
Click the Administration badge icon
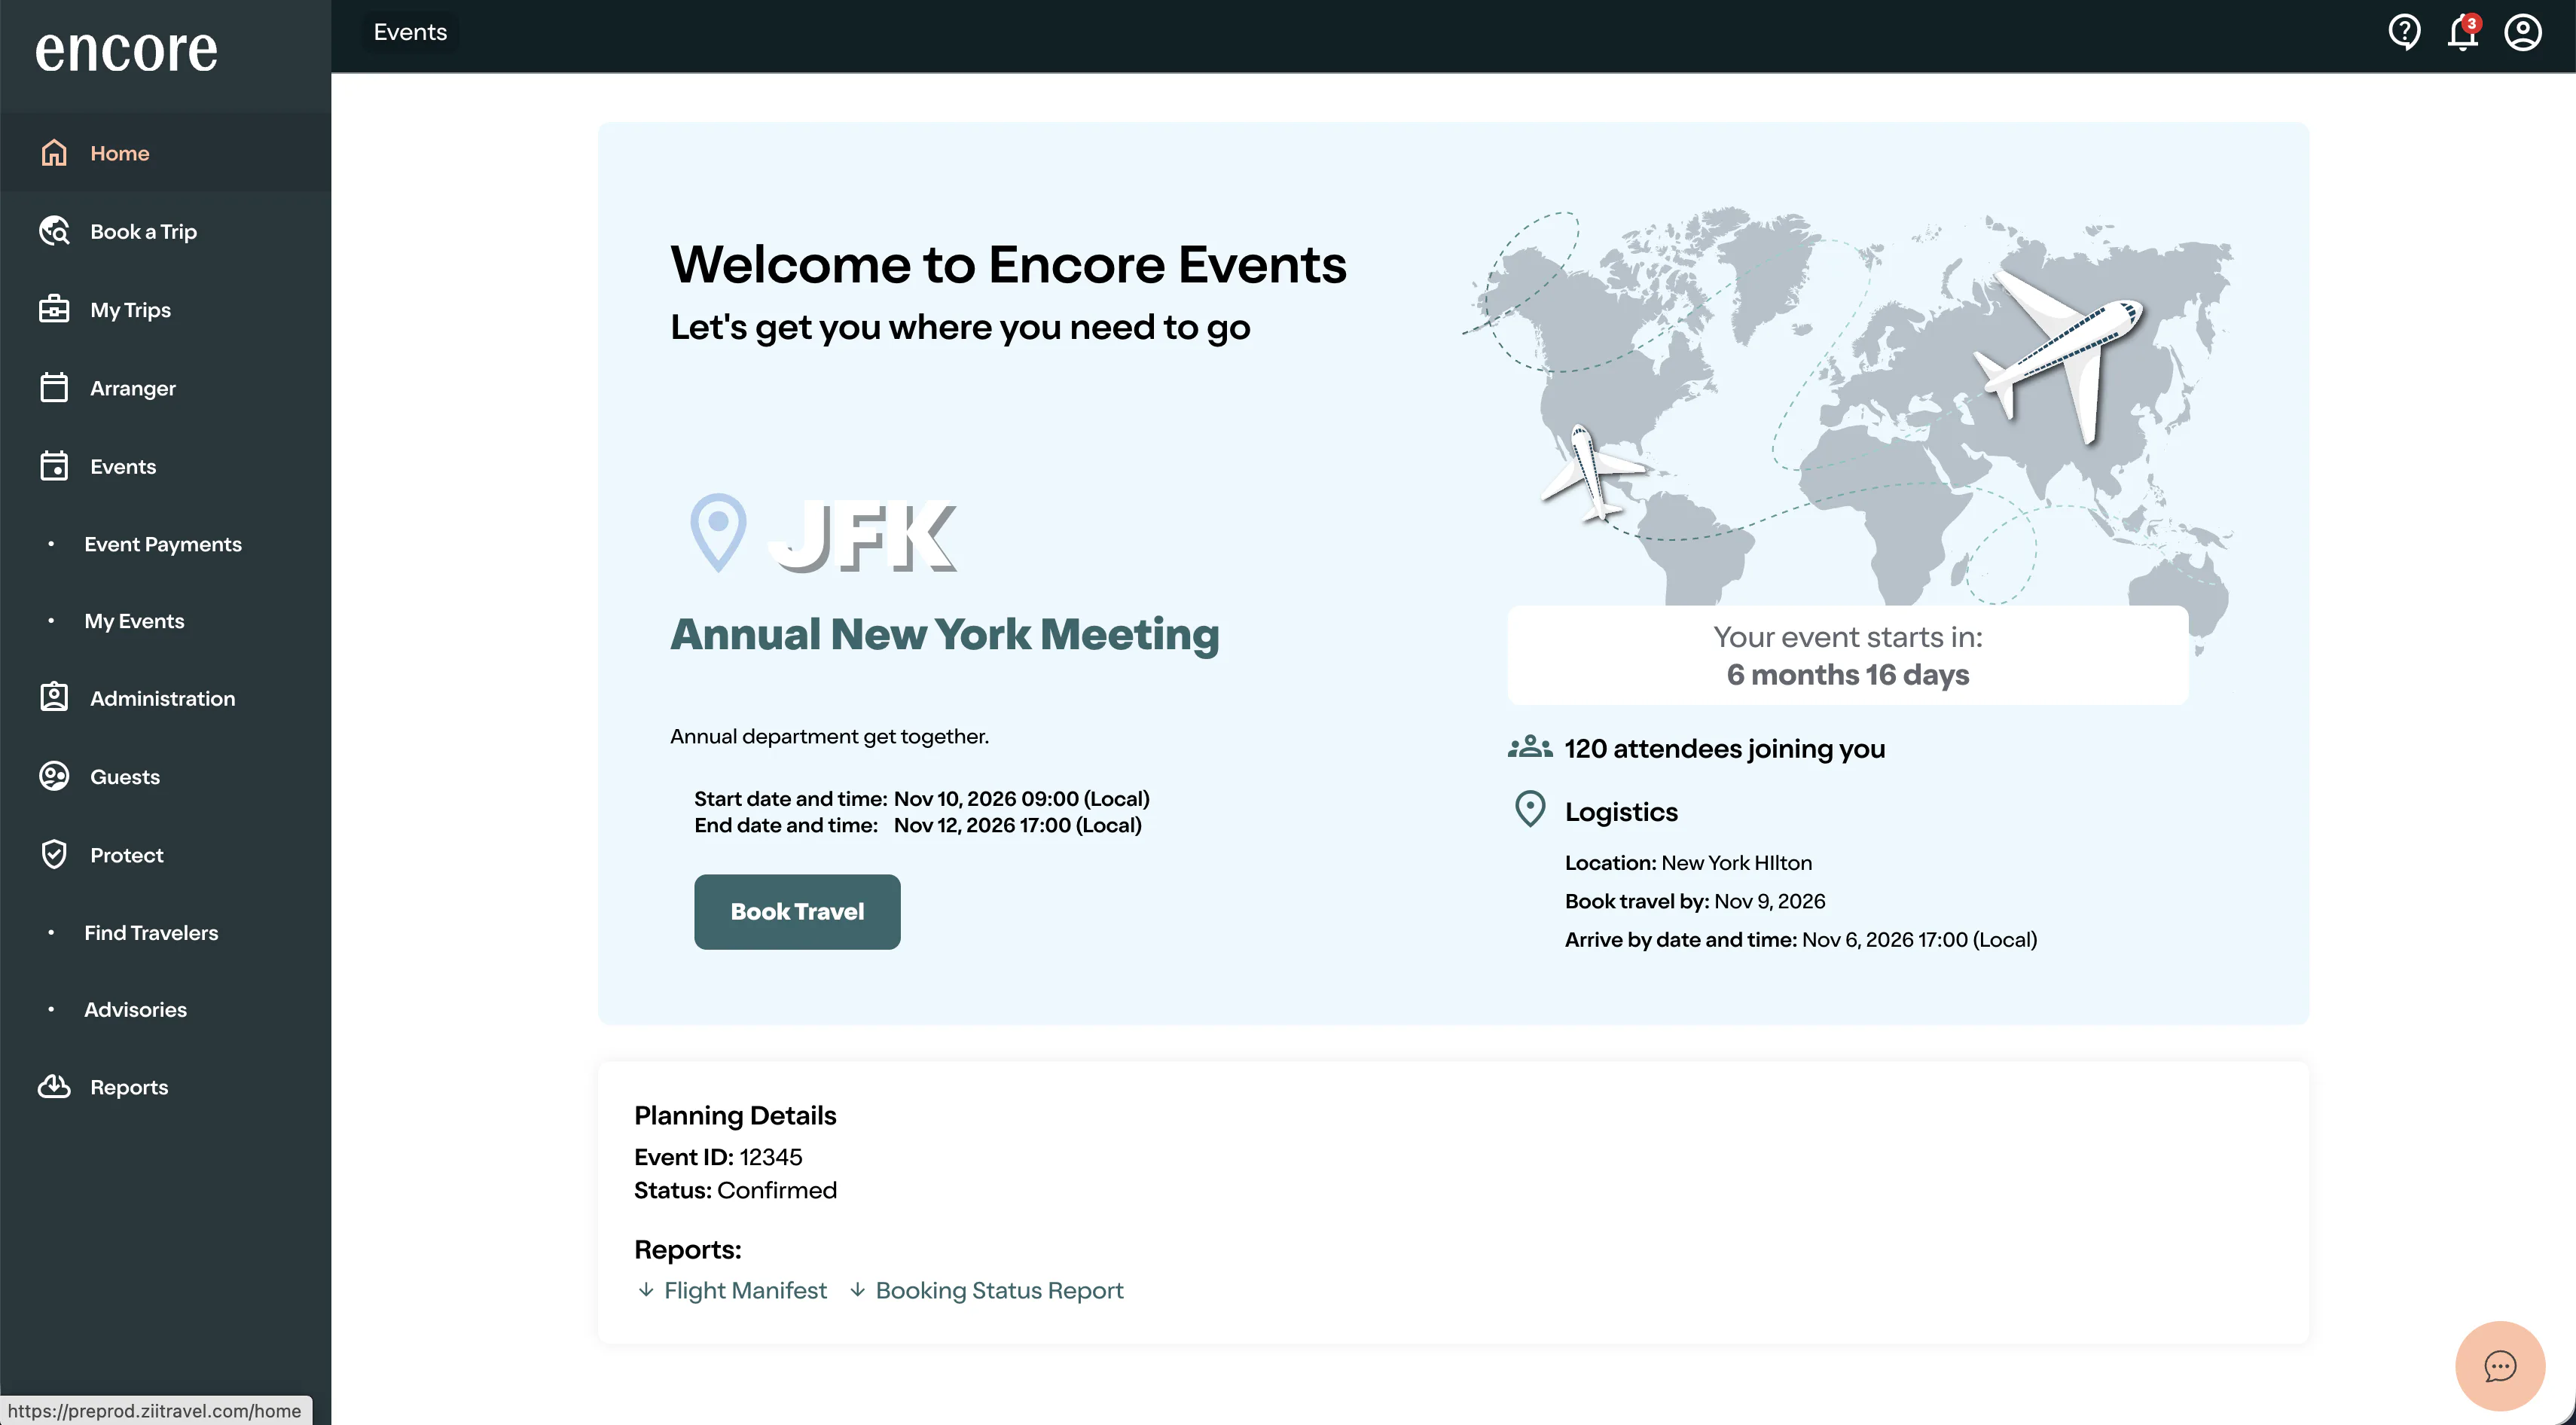(x=54, y=698)
